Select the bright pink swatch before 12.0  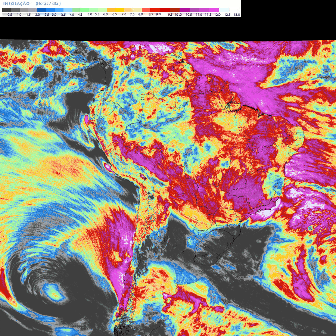click(214, 10)
